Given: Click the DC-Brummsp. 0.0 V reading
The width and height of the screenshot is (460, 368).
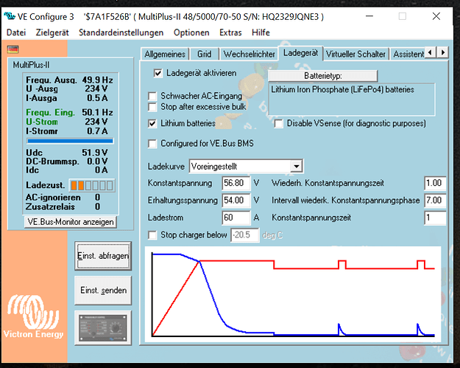Looking at the screenshot, I should click(x=66, y=162).
